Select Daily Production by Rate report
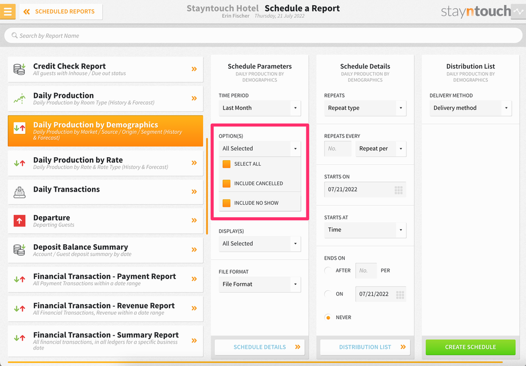526x366 pixels. (105, 163)
